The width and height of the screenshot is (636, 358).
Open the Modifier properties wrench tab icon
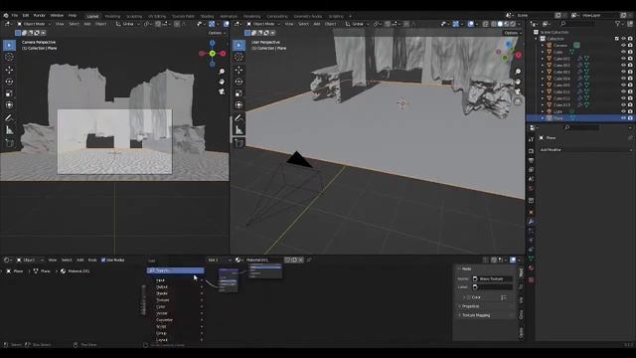coord(531,222)
